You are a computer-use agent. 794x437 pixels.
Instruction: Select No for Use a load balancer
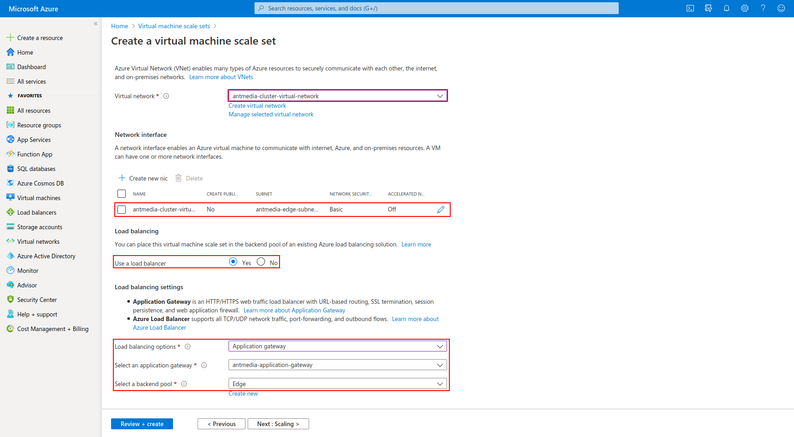click(x=261, y=261)
